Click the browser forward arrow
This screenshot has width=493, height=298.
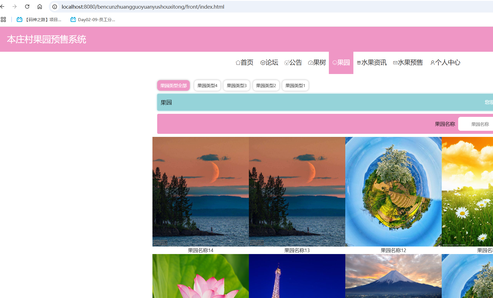click(x=14, y=7)
